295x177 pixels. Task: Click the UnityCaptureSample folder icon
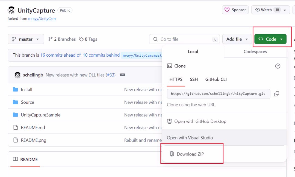click(15, 115)
